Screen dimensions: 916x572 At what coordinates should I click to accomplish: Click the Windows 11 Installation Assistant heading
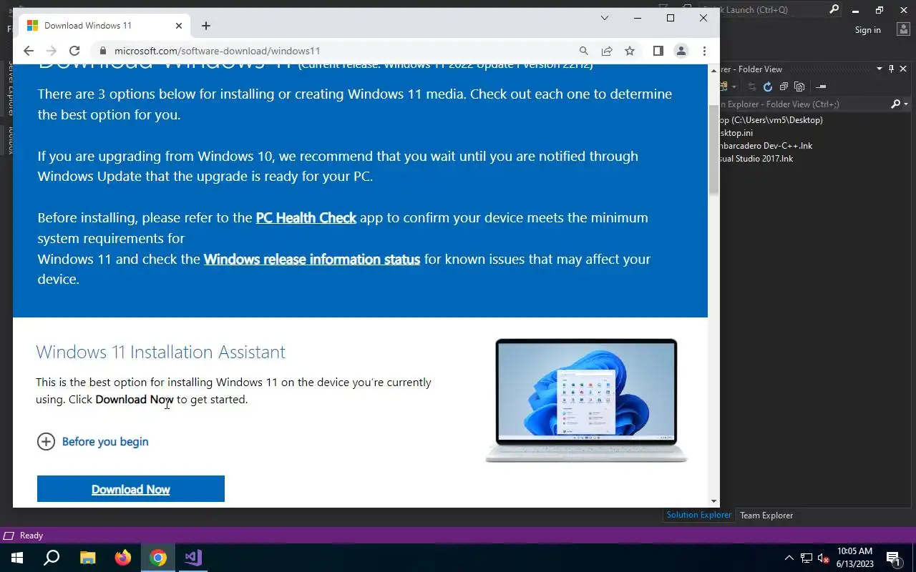pos(161,352)
